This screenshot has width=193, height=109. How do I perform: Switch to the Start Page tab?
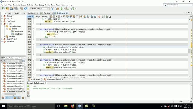pyautogui.click(x=31, y=13)
